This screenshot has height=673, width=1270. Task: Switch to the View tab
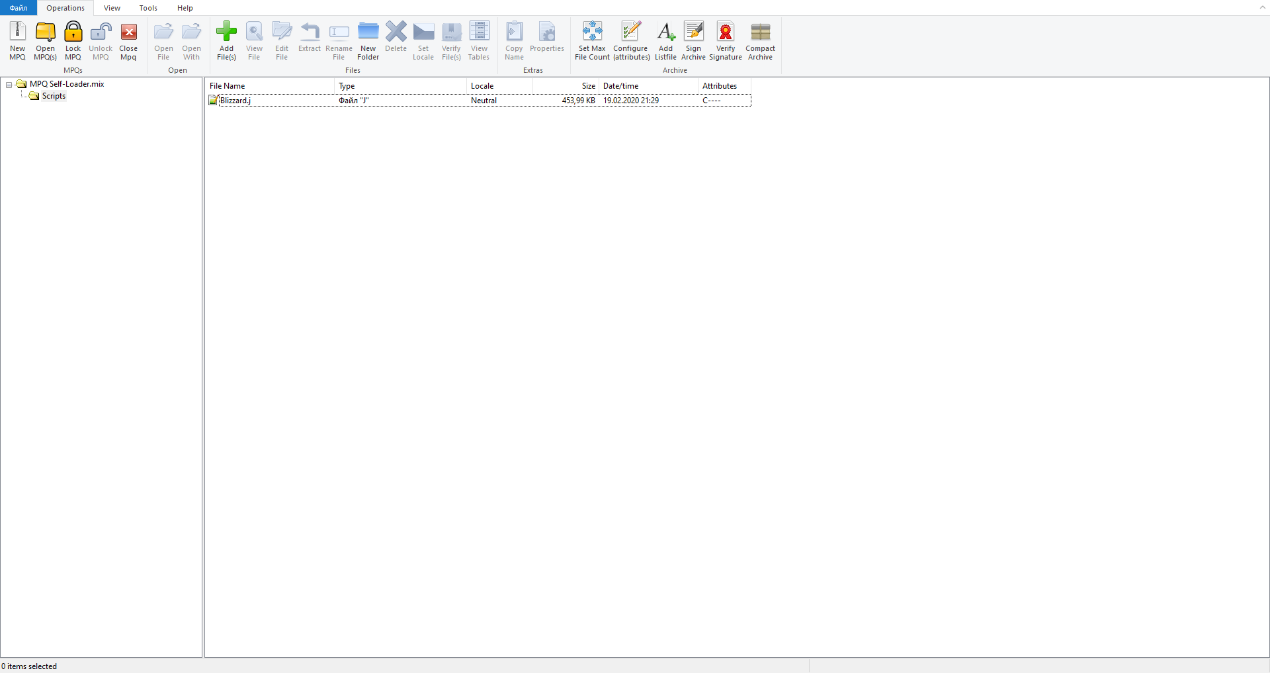pos(112,8)
